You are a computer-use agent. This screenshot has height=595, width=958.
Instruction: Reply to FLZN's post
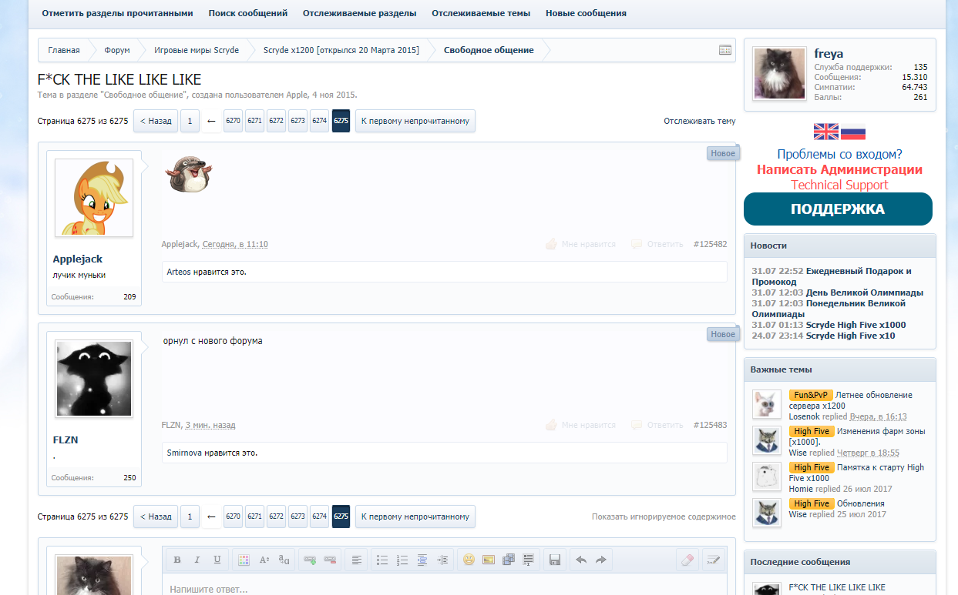(x=657, y=425)
